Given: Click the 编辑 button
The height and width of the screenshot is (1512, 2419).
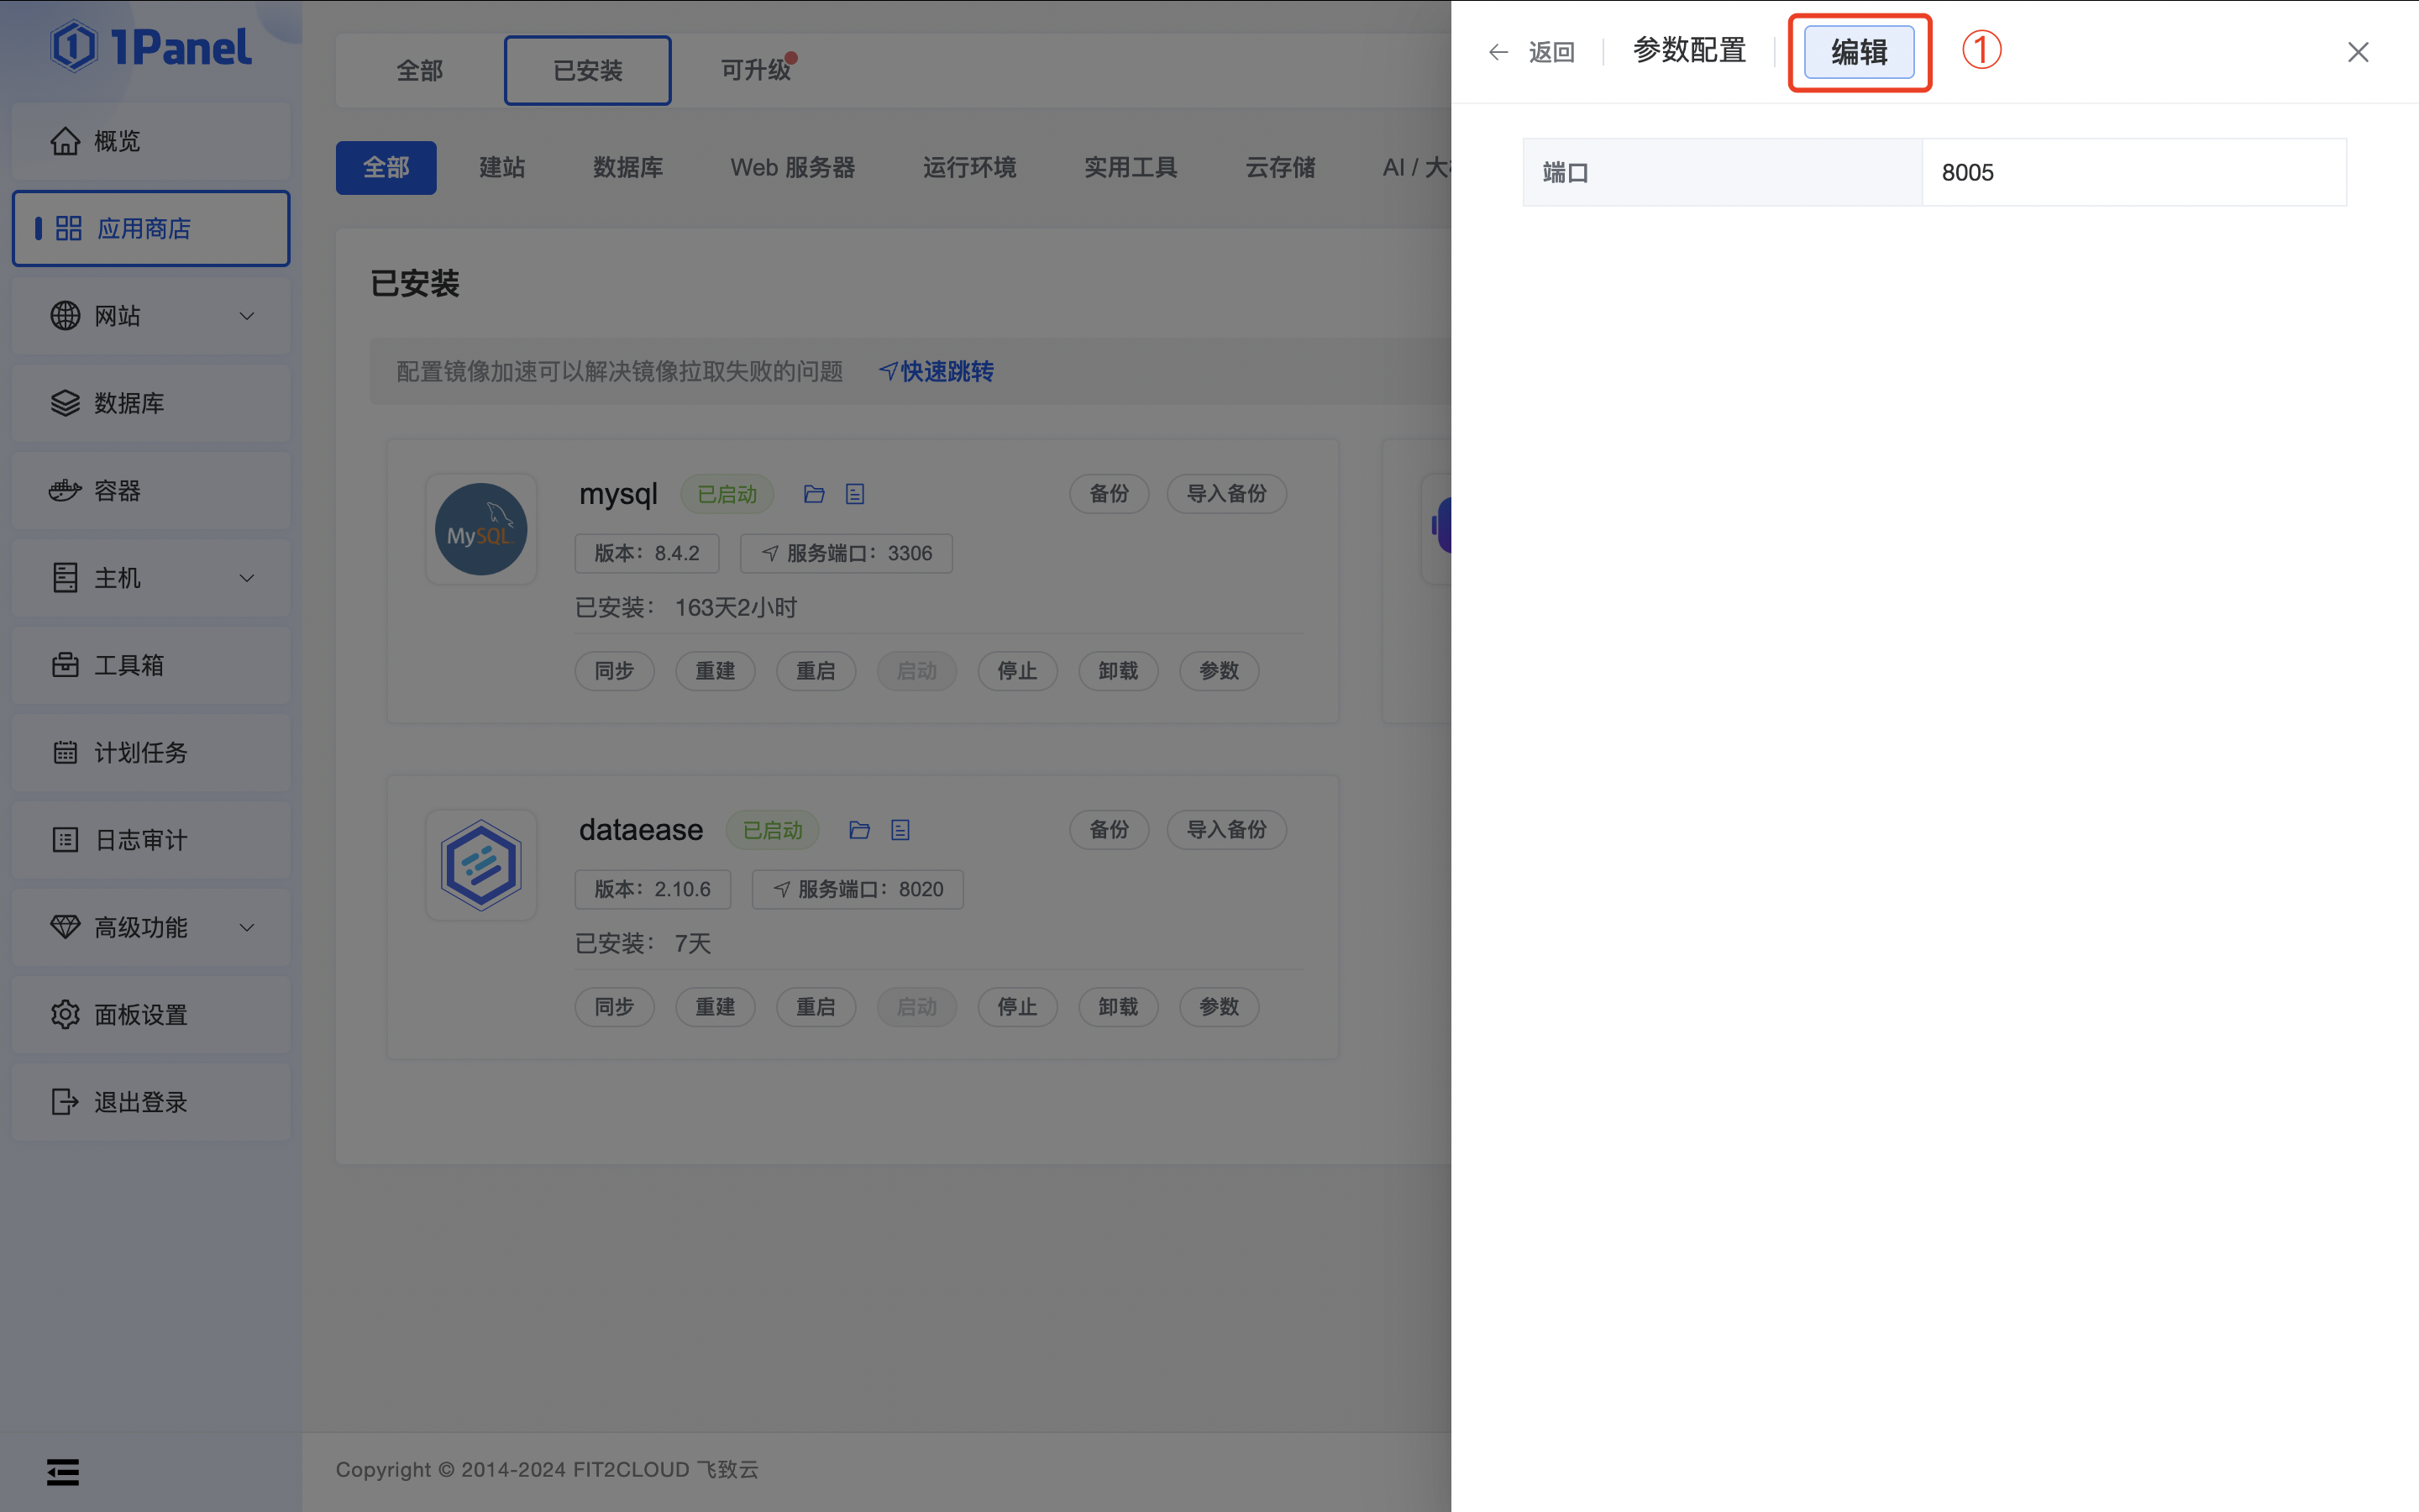Looking at the screenshot, I should (1858, 52).
